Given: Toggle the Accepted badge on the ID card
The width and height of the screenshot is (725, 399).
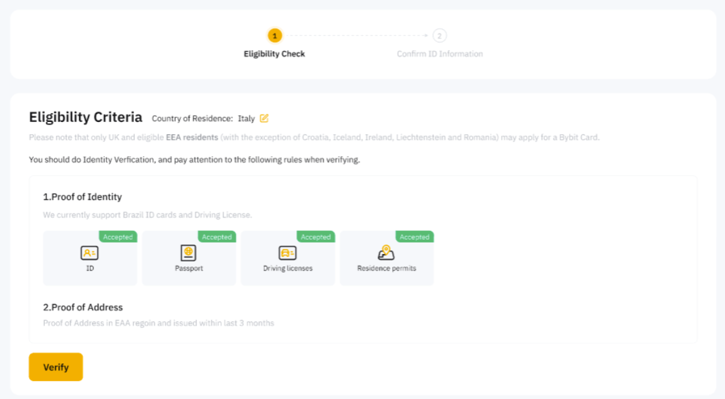Looking at the screenshot, I should point(117,237).
